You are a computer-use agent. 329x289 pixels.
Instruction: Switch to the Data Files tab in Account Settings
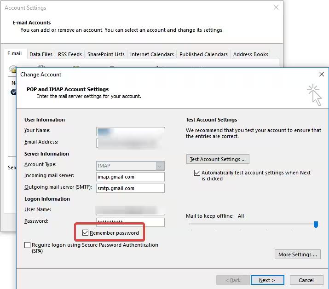click(41, 54)
